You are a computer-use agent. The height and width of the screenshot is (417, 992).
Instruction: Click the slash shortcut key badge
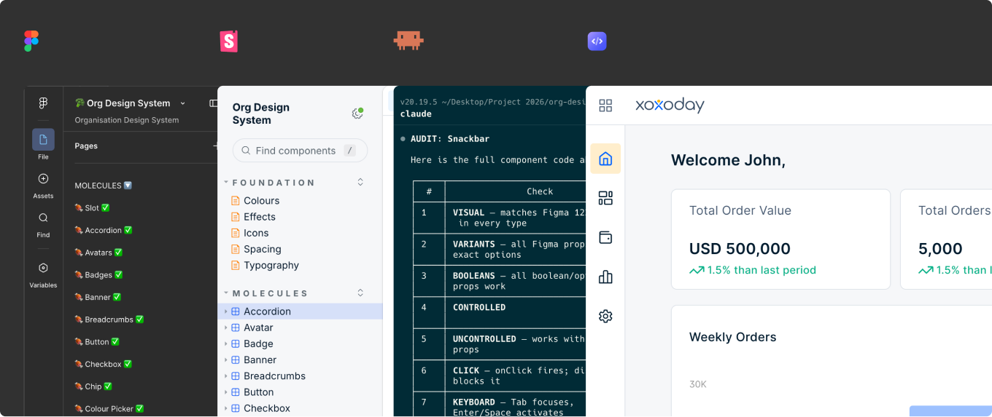[350, 151]
